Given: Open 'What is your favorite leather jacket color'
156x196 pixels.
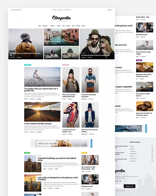Looking at the screenshot, I should (69, 96).
